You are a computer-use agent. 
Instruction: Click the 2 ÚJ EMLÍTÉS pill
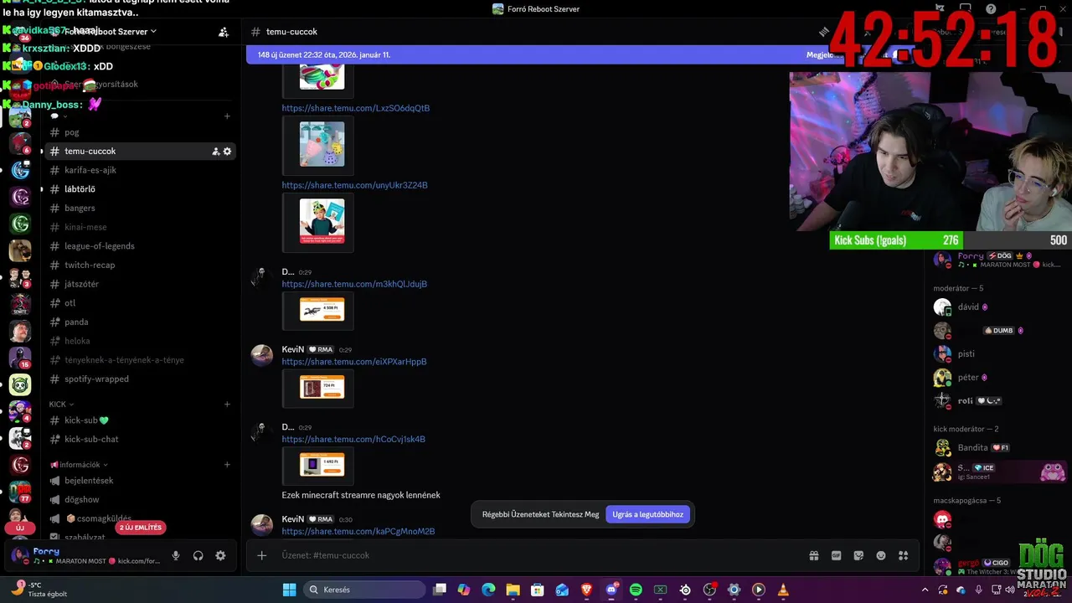[x=141, y=528]
